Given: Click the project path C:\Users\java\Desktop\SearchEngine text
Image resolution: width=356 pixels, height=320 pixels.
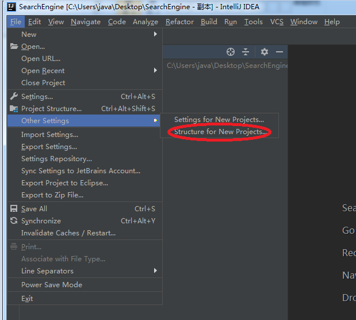Looking at the screenshot, I should coord(227,66).
